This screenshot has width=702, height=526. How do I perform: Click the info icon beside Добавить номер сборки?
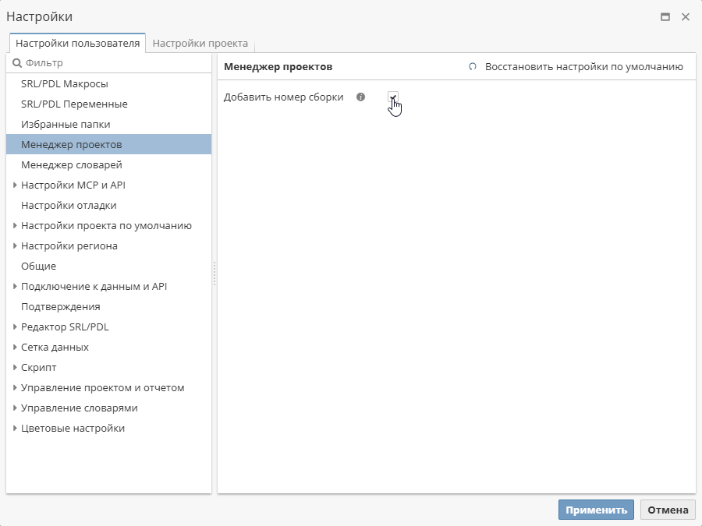(360, 97)
